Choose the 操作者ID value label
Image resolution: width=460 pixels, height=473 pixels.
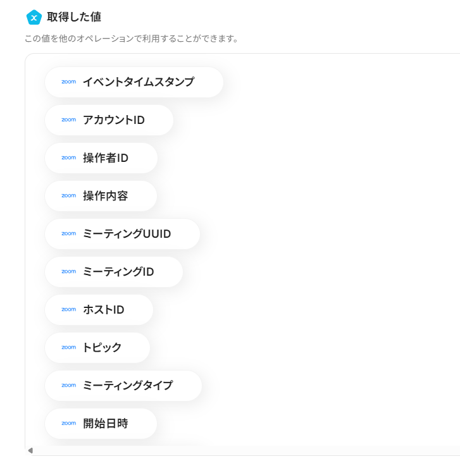pos(106,158)
